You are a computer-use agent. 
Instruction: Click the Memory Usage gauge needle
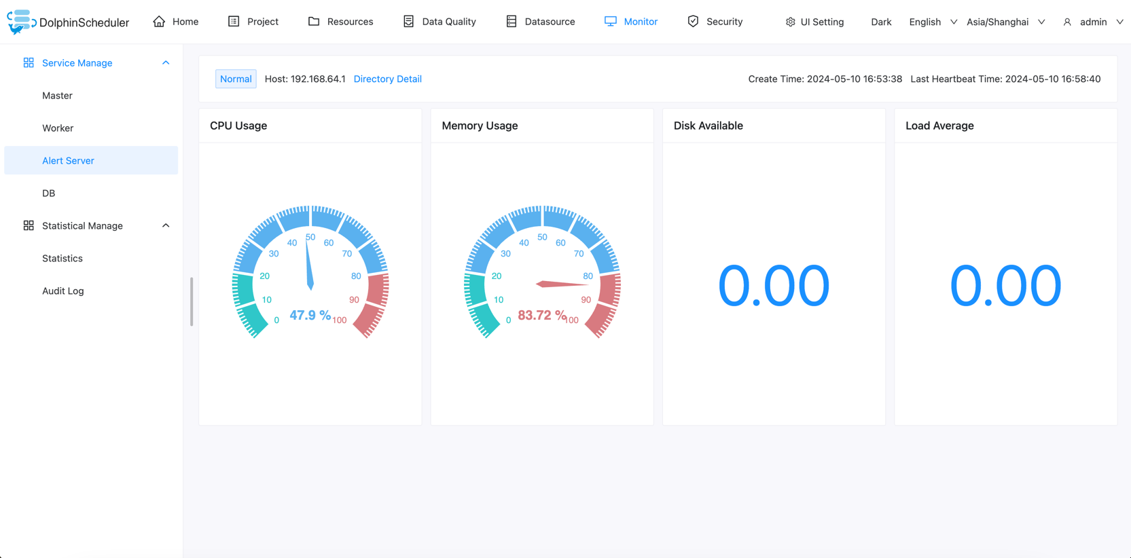pos(561,284)
